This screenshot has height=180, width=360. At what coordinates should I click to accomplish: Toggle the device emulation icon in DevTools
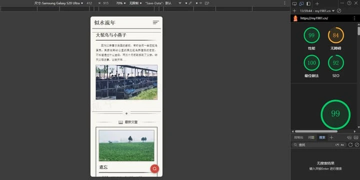point(301,3)
